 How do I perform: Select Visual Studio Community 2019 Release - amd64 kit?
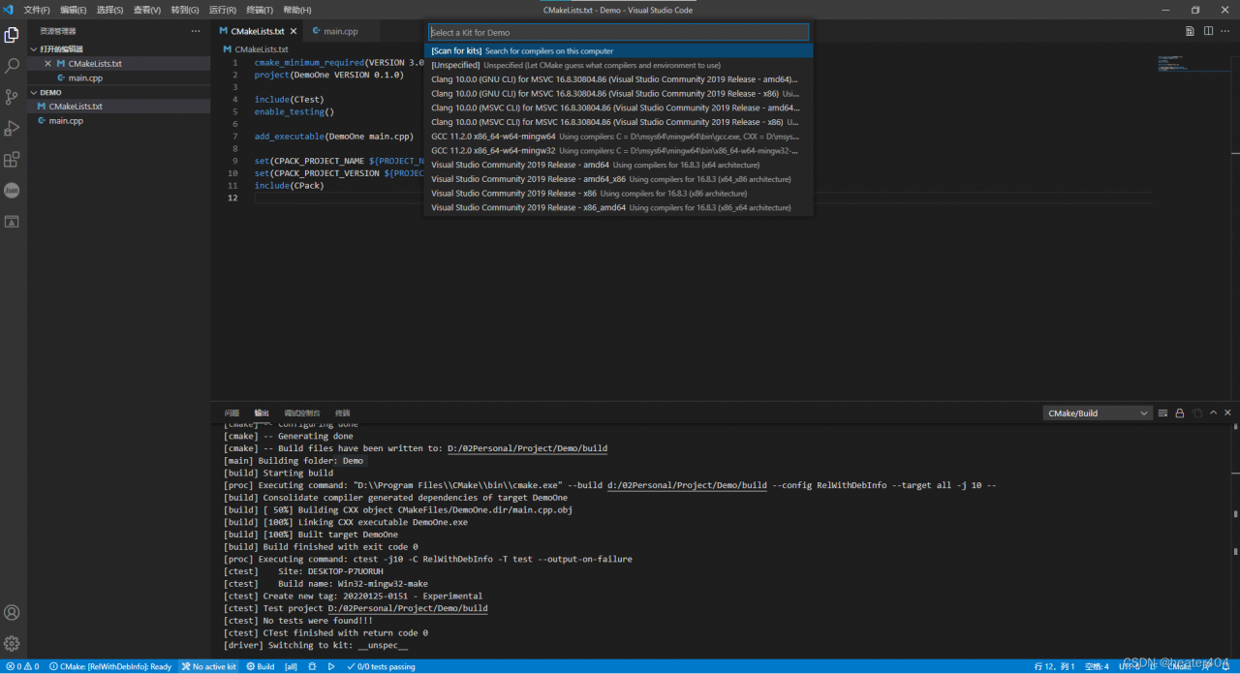tap(618, 165)
